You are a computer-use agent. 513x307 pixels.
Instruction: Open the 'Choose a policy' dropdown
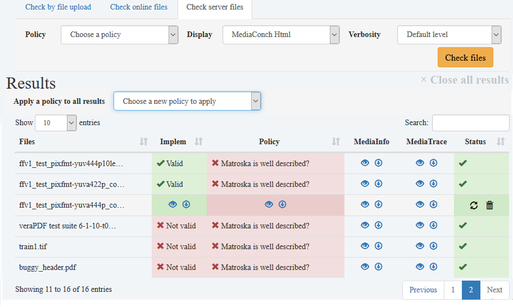[x=119, y=35]
